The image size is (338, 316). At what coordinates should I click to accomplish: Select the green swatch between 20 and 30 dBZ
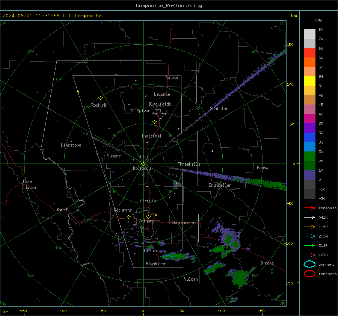coord(309,156)
